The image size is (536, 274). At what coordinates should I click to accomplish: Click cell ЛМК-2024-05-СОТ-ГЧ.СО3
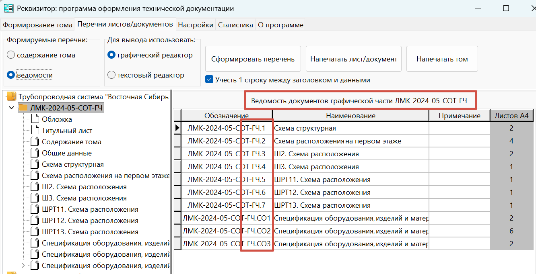[x=227, y=244]
